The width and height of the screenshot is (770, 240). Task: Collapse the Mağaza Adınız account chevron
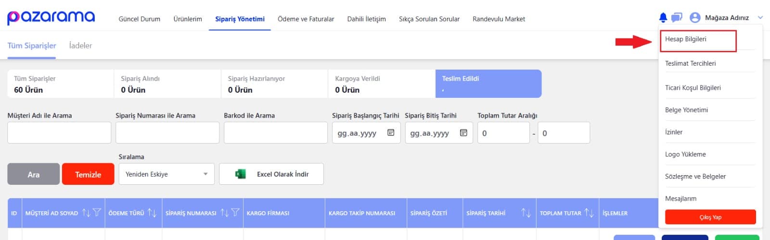pyautogui.click(x=760, y=18)
